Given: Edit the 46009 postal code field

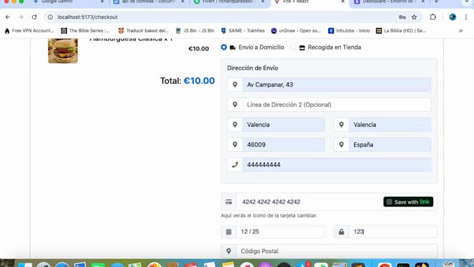Looking at the screenshot, I should coord(283,144).
